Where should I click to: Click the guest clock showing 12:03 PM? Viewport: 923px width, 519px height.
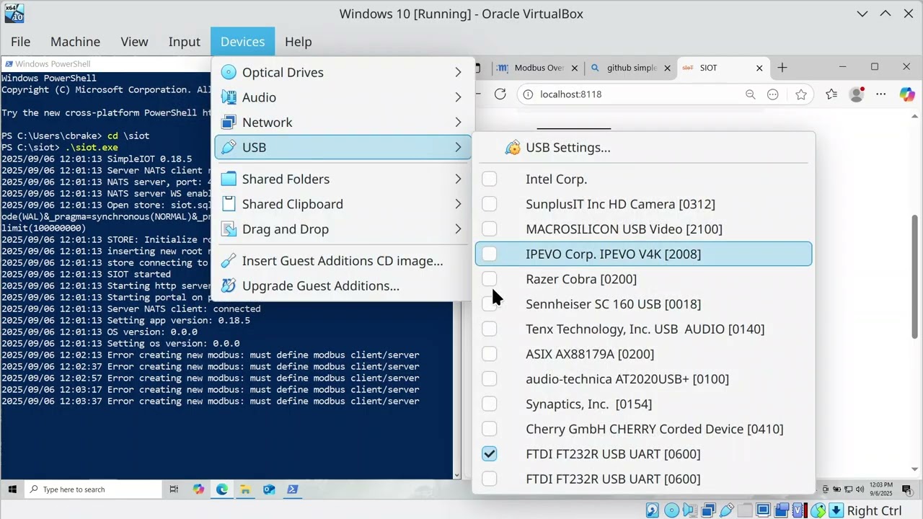(881, 489)
